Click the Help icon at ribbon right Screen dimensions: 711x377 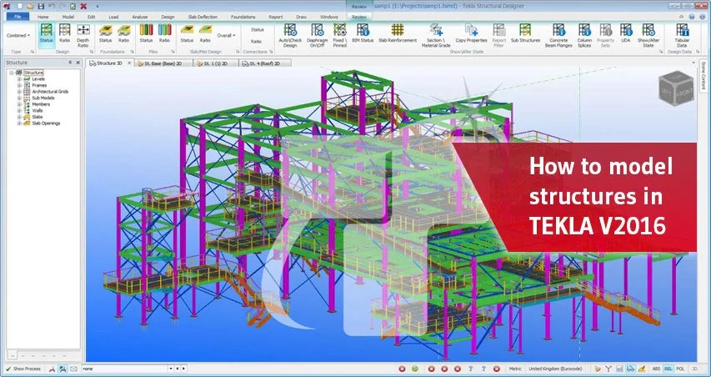click(x=691, y=17)
